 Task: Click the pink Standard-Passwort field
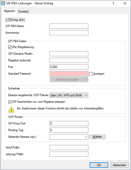coord(69,74)
